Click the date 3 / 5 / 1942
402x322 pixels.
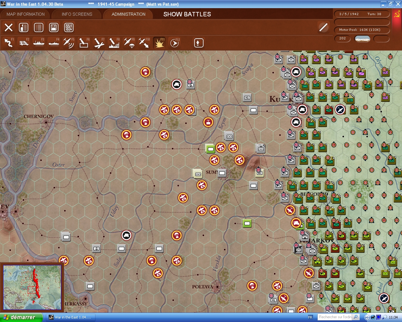click(349, 14)
